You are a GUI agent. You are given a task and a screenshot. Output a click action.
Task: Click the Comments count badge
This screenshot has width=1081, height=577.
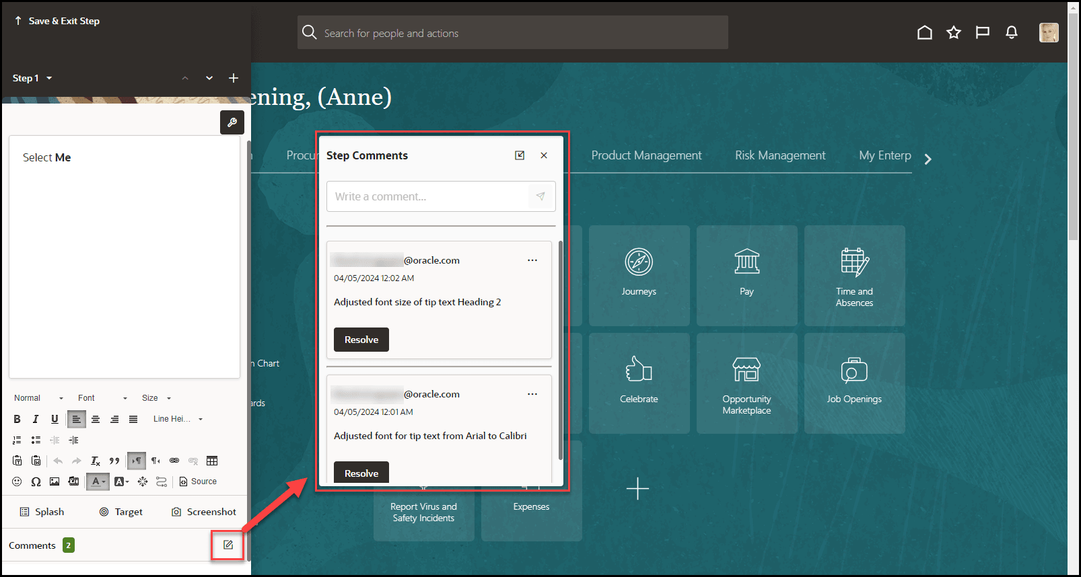[x=69, y=545]
